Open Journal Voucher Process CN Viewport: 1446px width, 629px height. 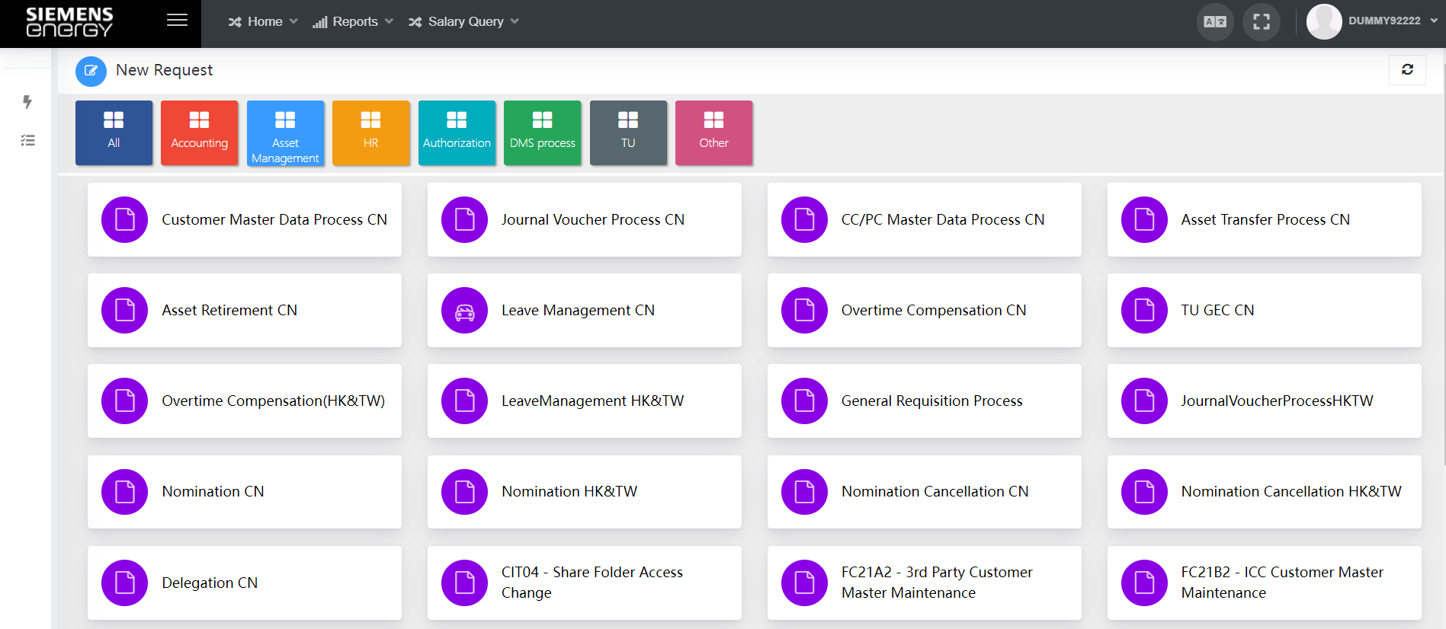584,219
